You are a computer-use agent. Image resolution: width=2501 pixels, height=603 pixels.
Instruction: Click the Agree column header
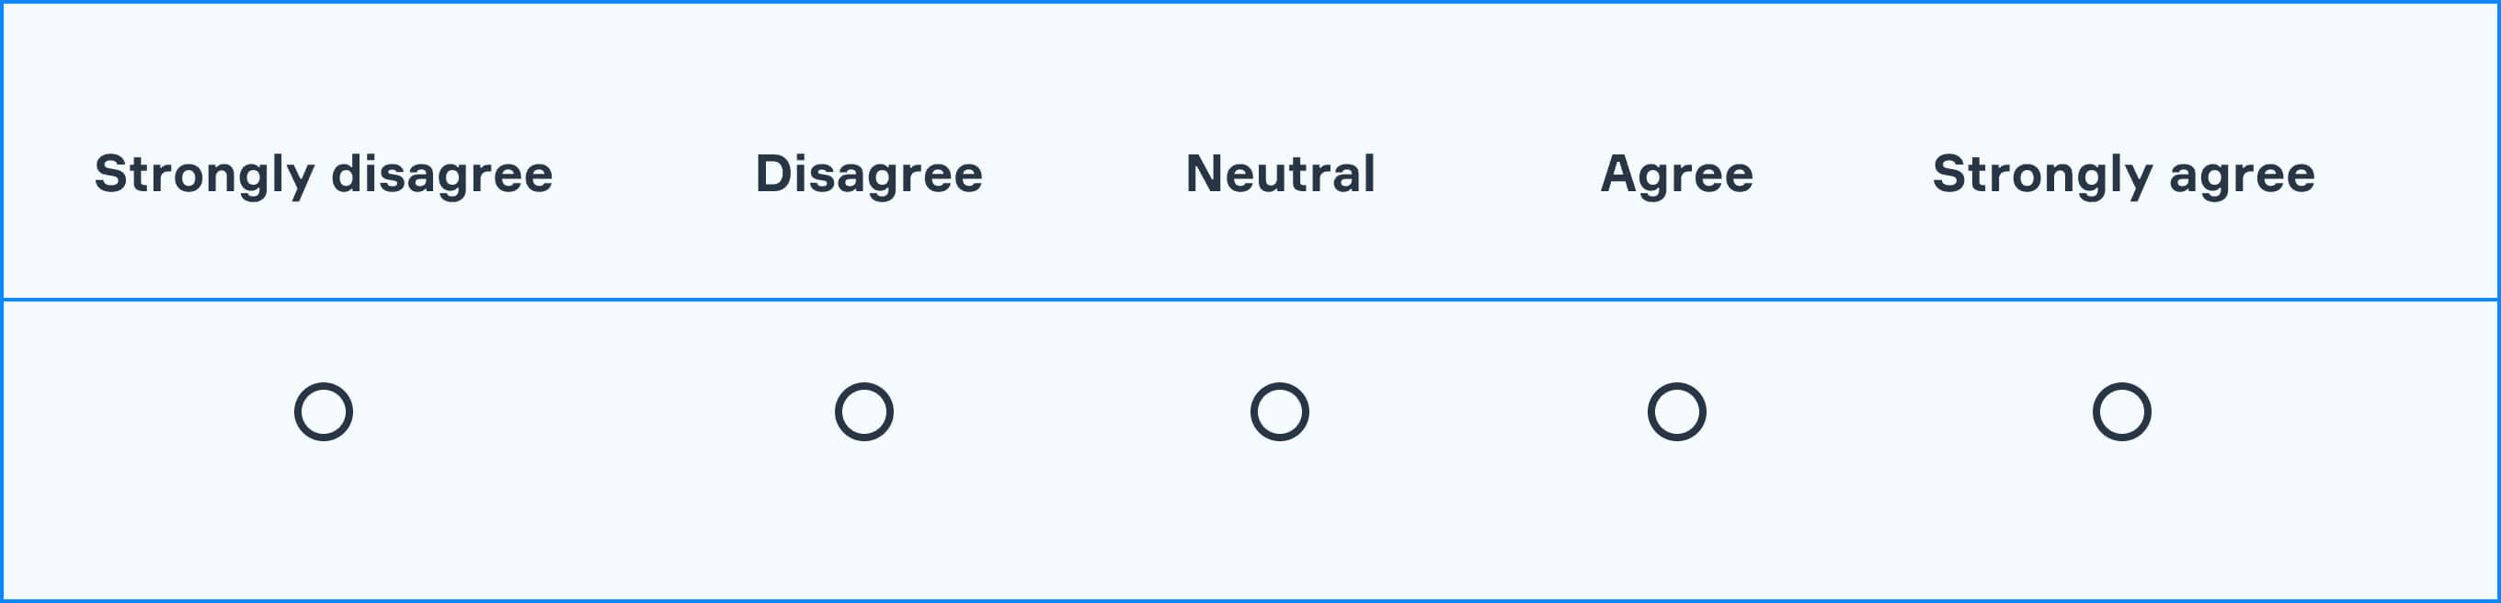coord(1677,175)
